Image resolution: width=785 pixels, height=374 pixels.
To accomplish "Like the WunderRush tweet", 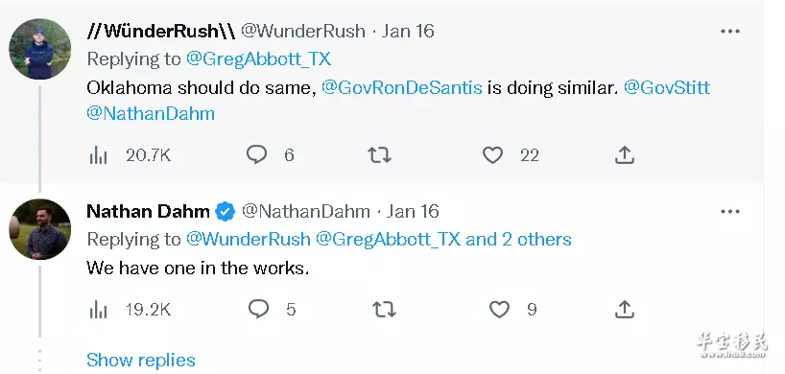I will (492, 155).
